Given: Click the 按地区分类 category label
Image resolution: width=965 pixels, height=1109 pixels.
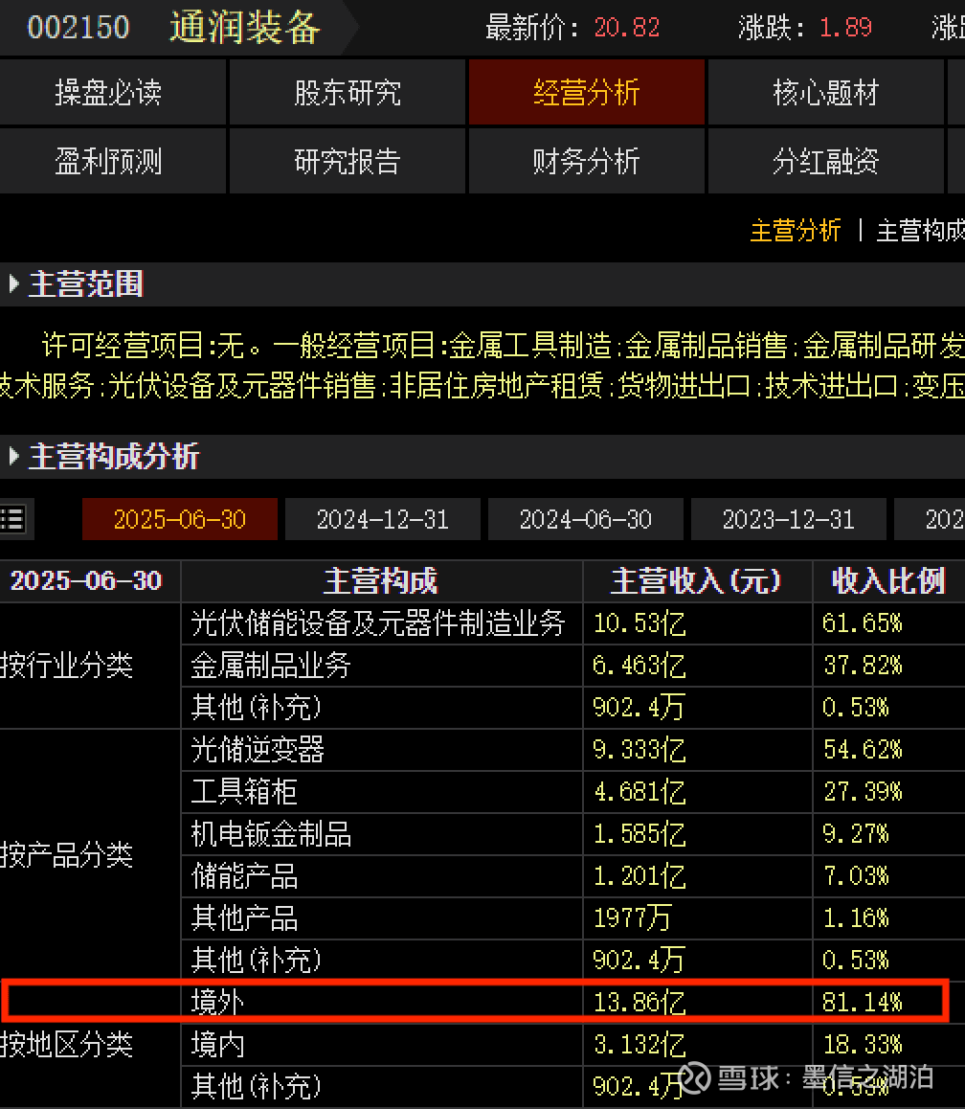Looking at the screenshot, I should coord(66,1045).
